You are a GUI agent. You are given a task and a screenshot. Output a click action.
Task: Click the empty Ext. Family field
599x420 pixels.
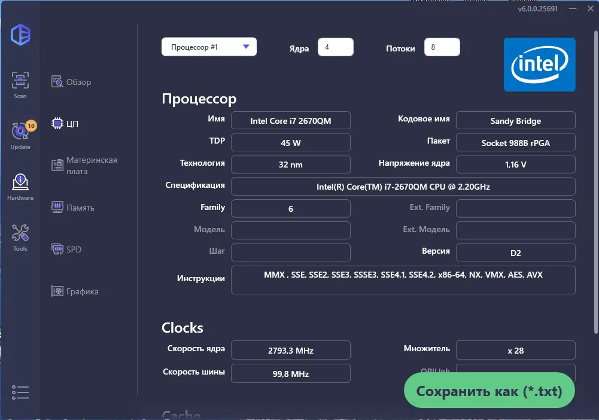tap(516, 208)
